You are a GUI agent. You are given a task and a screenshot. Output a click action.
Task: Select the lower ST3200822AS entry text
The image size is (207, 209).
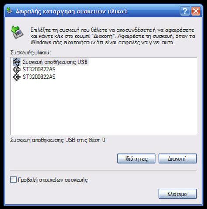pyautogui.click(x=39, y=77)
